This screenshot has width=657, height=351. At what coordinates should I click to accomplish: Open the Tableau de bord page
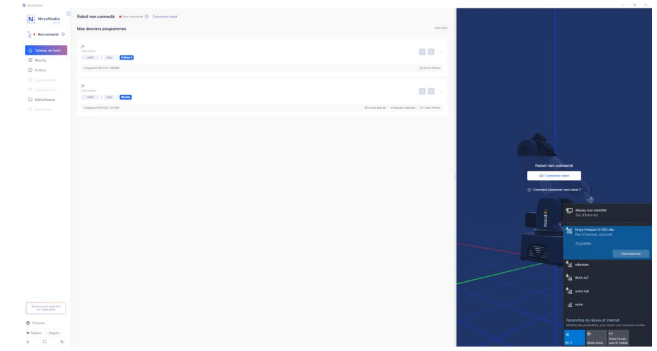[x=46, y=51]
